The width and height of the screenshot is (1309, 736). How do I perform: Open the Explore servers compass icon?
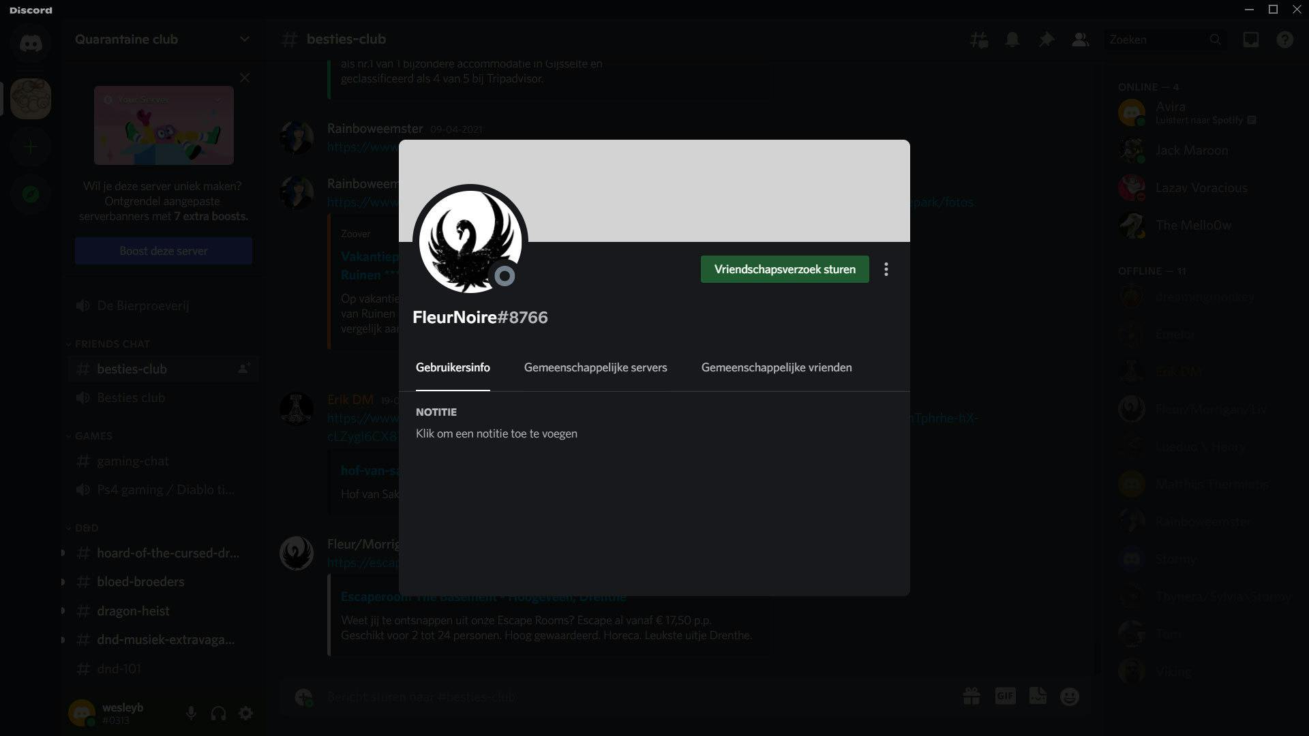[31, 194]
